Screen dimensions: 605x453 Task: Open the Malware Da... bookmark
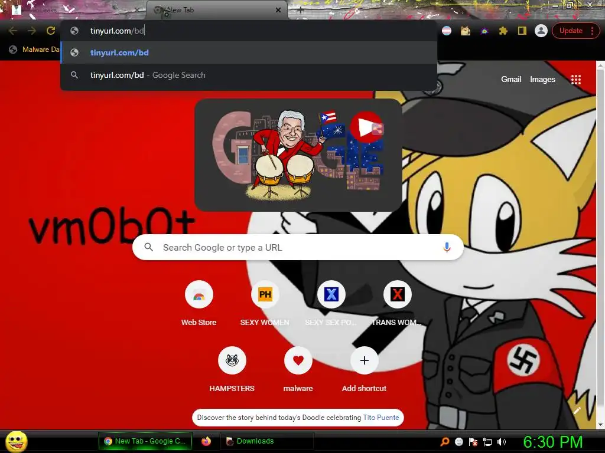(x=35, y=50)
